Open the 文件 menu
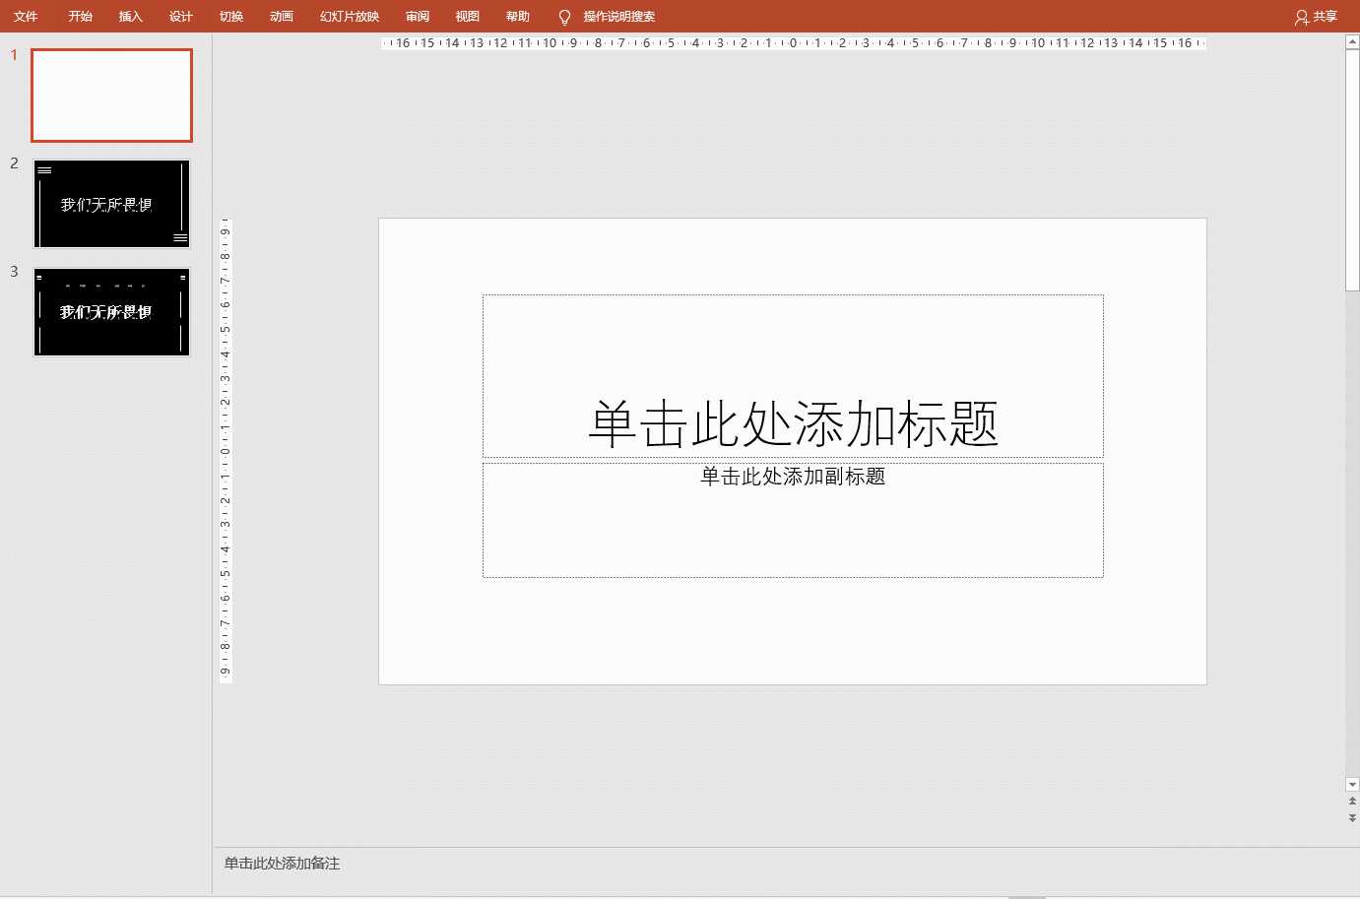 (26, 16)
